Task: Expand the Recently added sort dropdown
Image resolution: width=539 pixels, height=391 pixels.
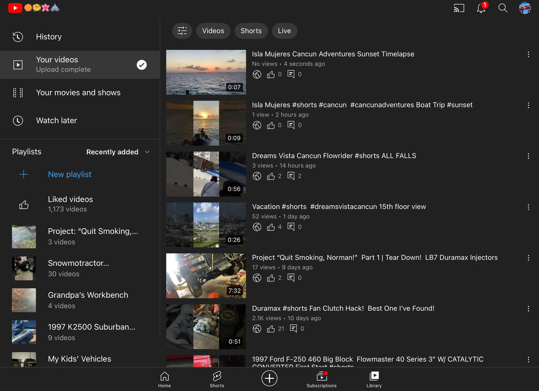Action: click(118, 152)
